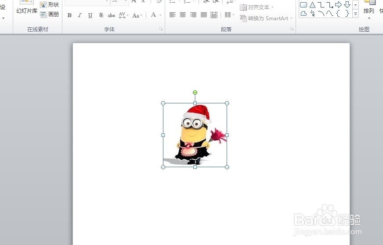
Task: Click top-left corner resize handle
Action: [163, 103]
